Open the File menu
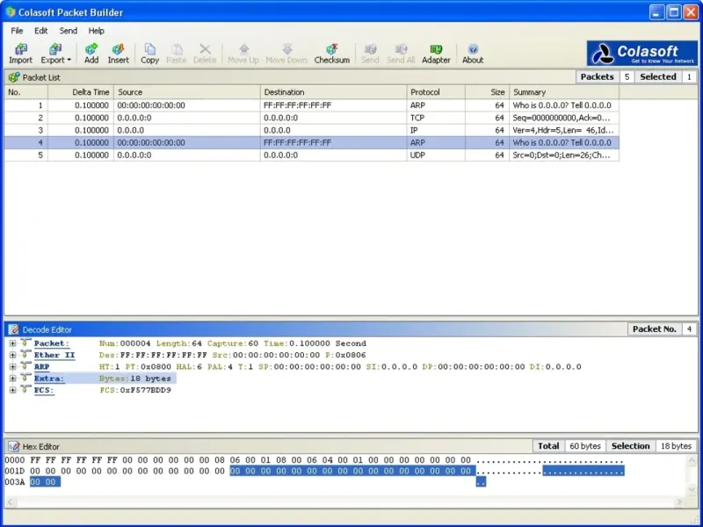This screenshot has width=703, height=527. 17,31
